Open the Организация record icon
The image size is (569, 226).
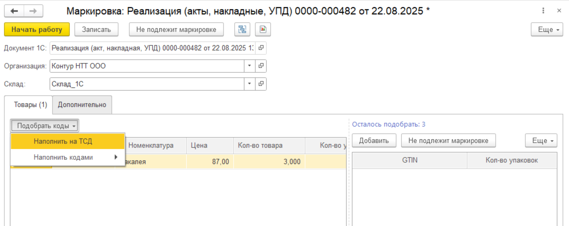pyautogui.click(x=261, y=66)
